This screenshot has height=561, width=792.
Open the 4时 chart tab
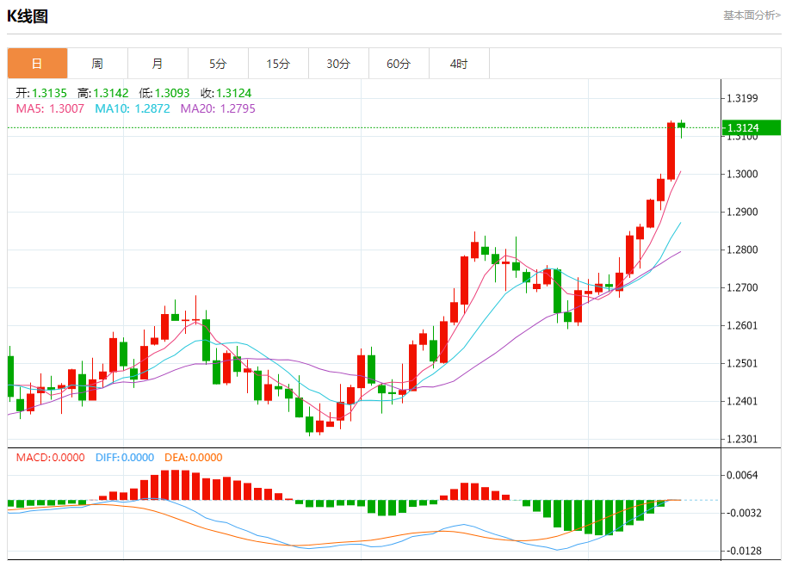tap(459, 64)
